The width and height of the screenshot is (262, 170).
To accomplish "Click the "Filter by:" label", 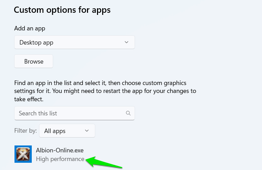I will (x=25, y=131).
